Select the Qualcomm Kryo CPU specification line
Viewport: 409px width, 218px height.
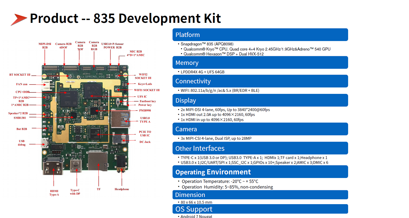(257, 49)
